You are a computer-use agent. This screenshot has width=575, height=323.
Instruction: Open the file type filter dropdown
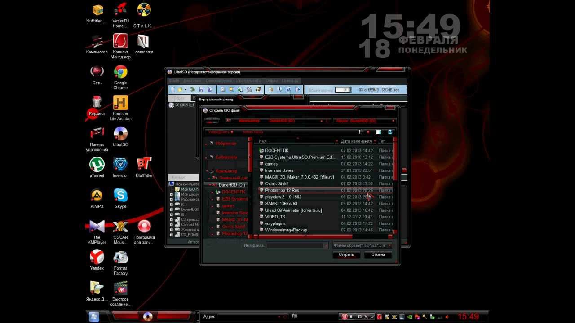[x=362, y=245]
